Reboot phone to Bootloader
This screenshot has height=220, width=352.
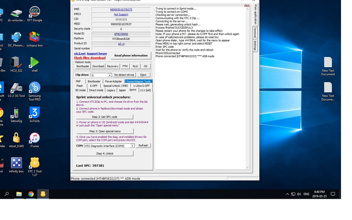tap(83, 66)
